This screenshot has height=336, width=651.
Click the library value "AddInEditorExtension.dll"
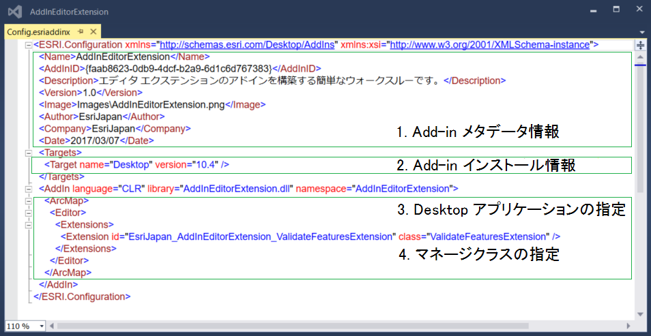(x=237, y=189)
